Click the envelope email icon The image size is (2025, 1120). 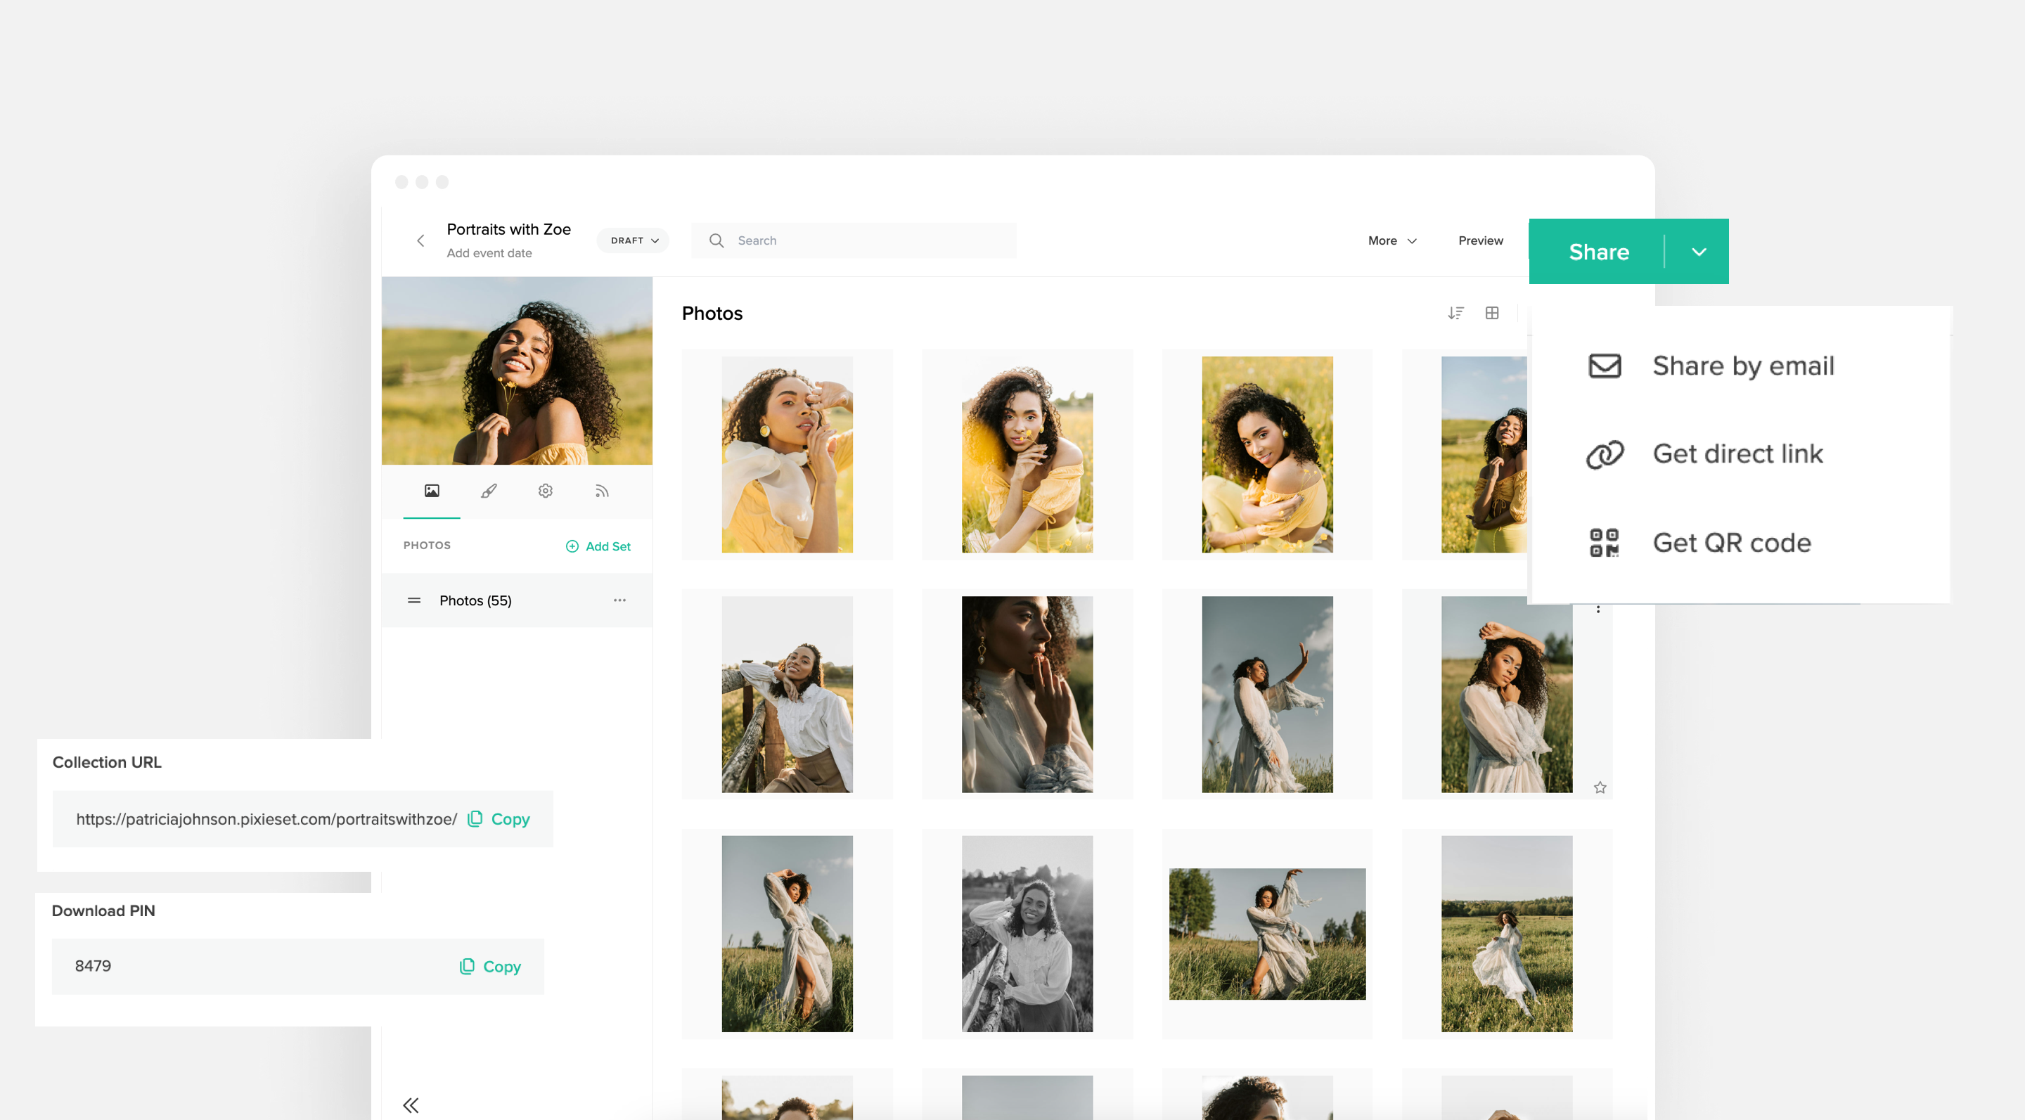point(1605,366)
